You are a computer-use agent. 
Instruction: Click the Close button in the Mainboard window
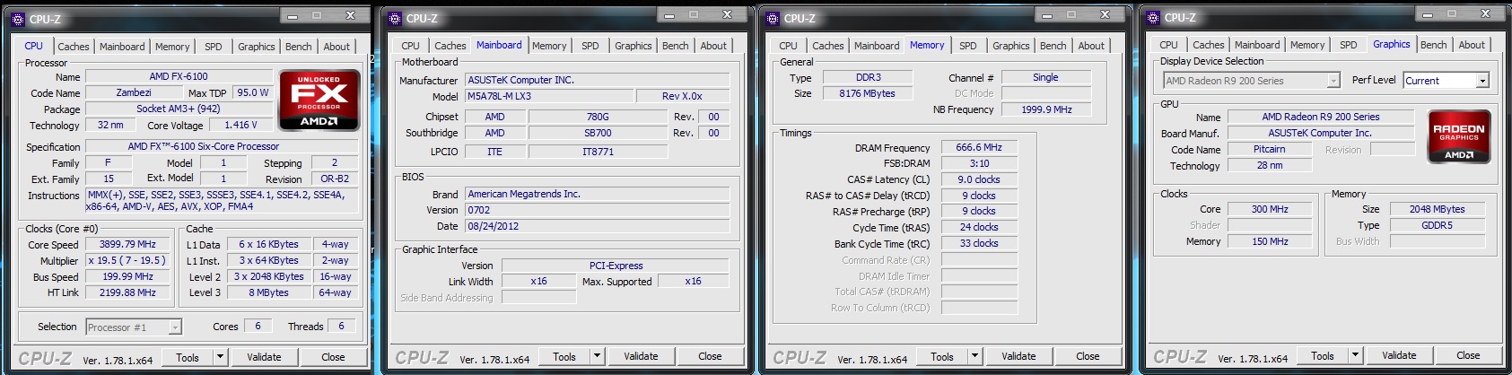[x=710, y=356]
